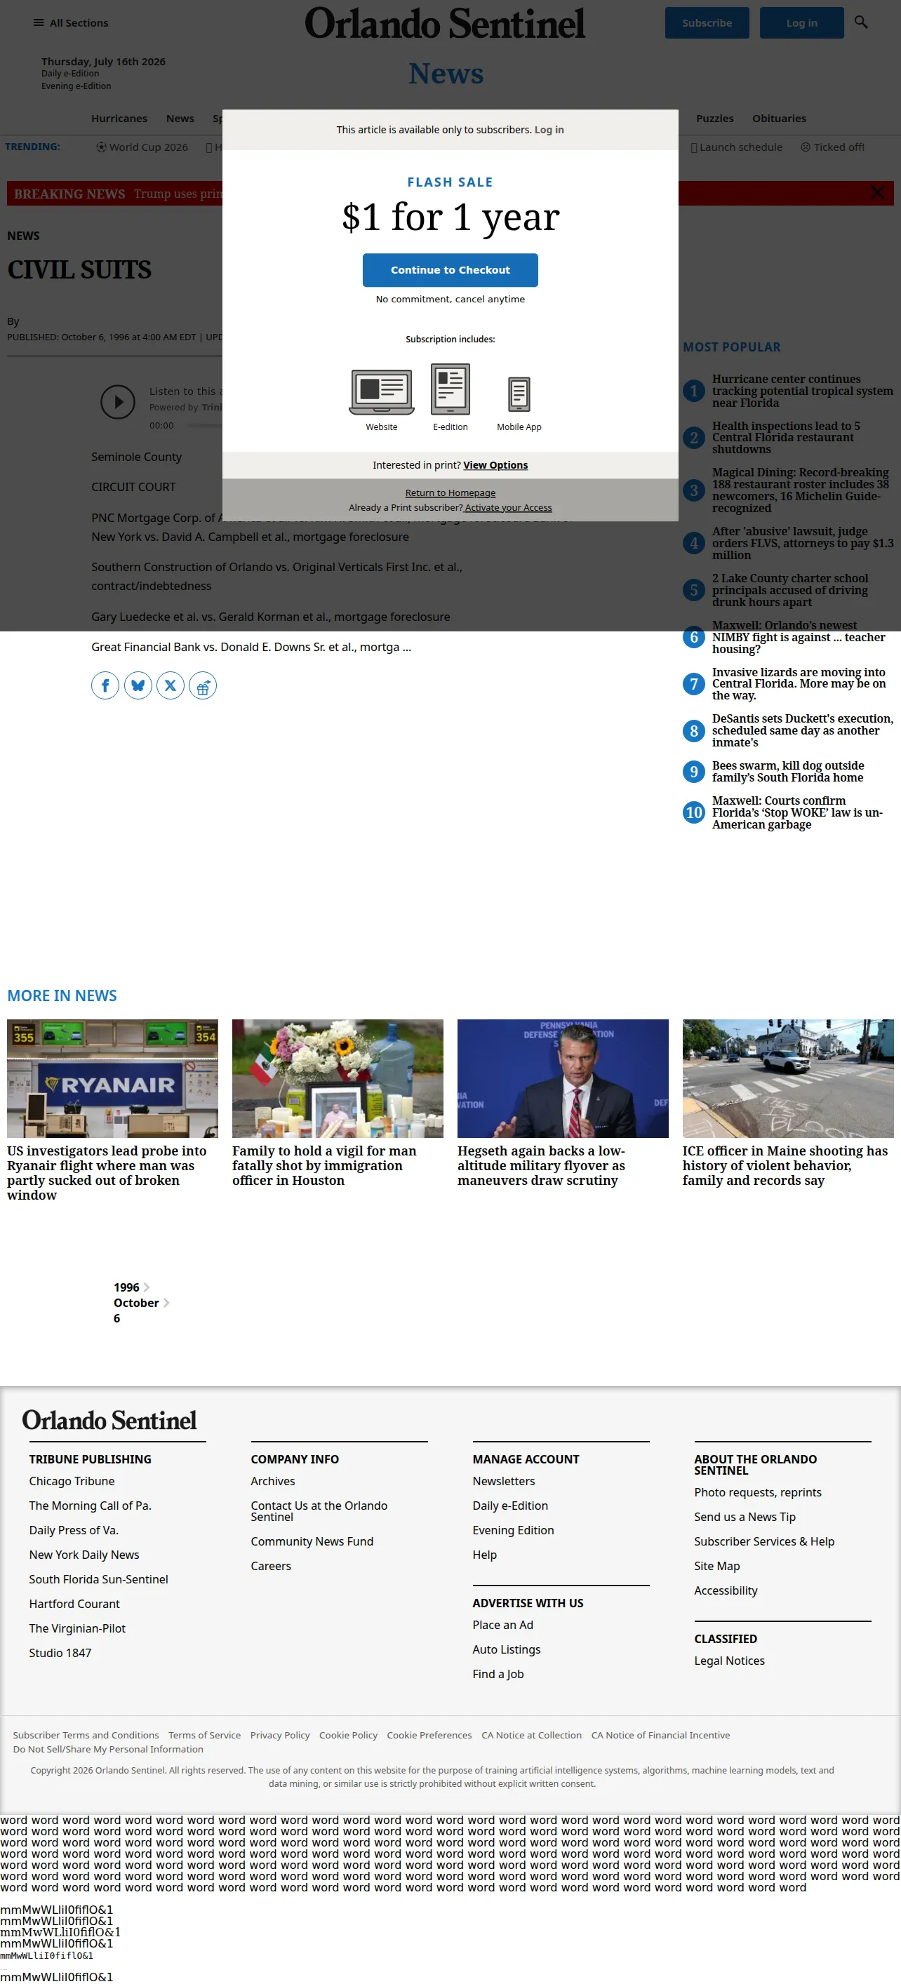Open the Accessibility footer link
Image resolution: width=901 pixels, height=1984 pixels.
[x=726, y=1591]
